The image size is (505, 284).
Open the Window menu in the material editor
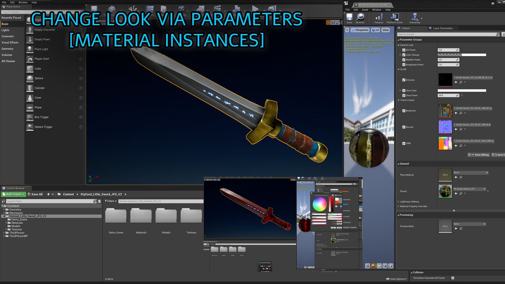tap(377, 10)
